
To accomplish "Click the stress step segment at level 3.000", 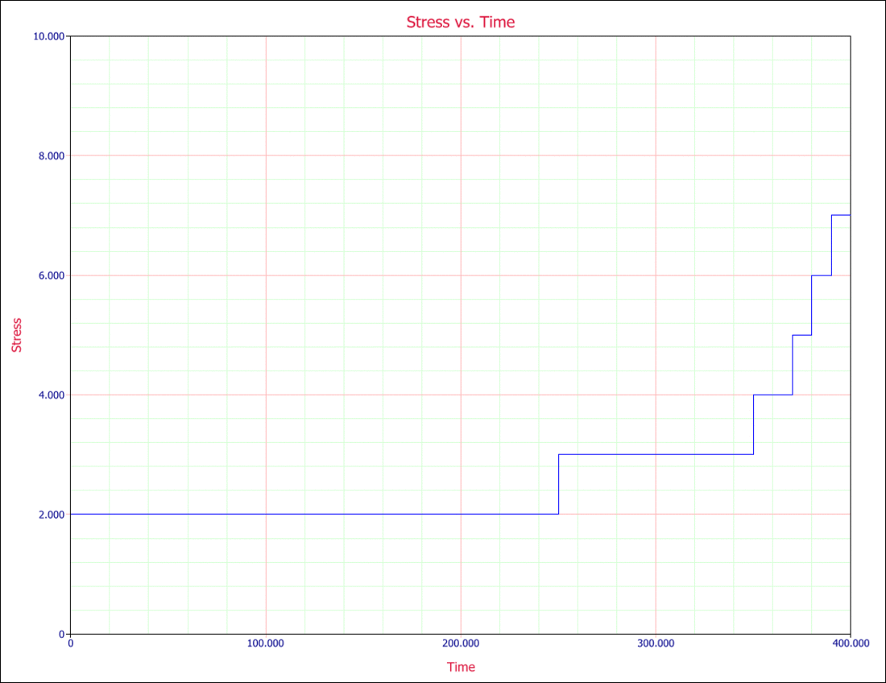I will pyautogui.click(x=656, y=454).
